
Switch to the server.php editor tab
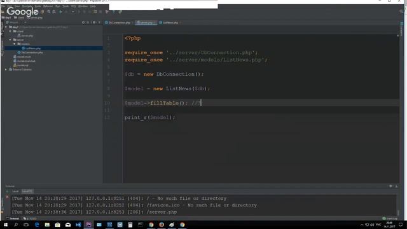tap(146, 23)
